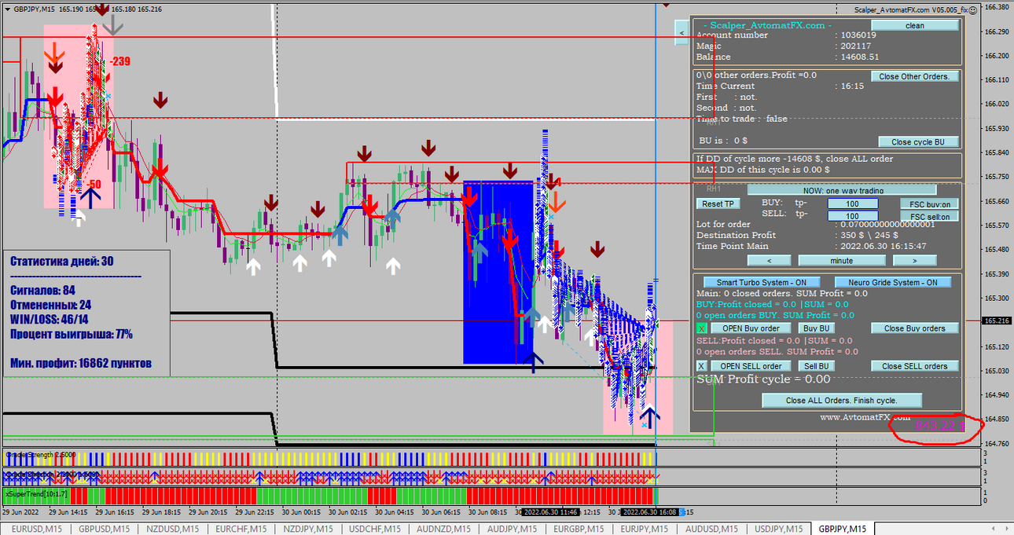Click the 843.22 $ profit value

tap(939, 426)
